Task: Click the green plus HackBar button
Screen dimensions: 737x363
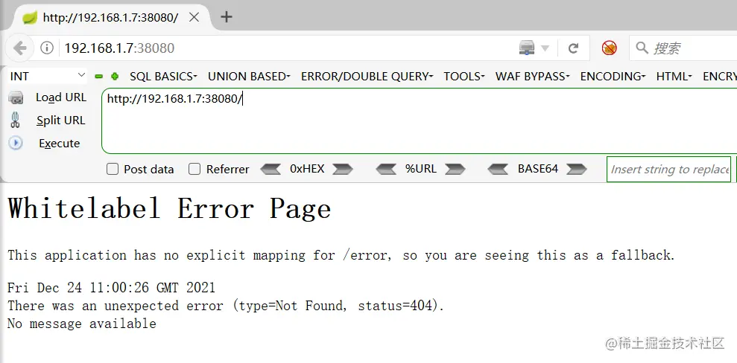Action: (x=114, y=77)
